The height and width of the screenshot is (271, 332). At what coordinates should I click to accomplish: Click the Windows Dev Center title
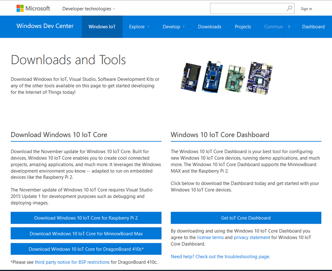point(45,26)
